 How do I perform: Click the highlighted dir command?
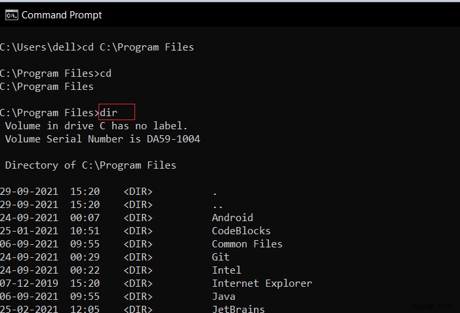pos(109,113)
